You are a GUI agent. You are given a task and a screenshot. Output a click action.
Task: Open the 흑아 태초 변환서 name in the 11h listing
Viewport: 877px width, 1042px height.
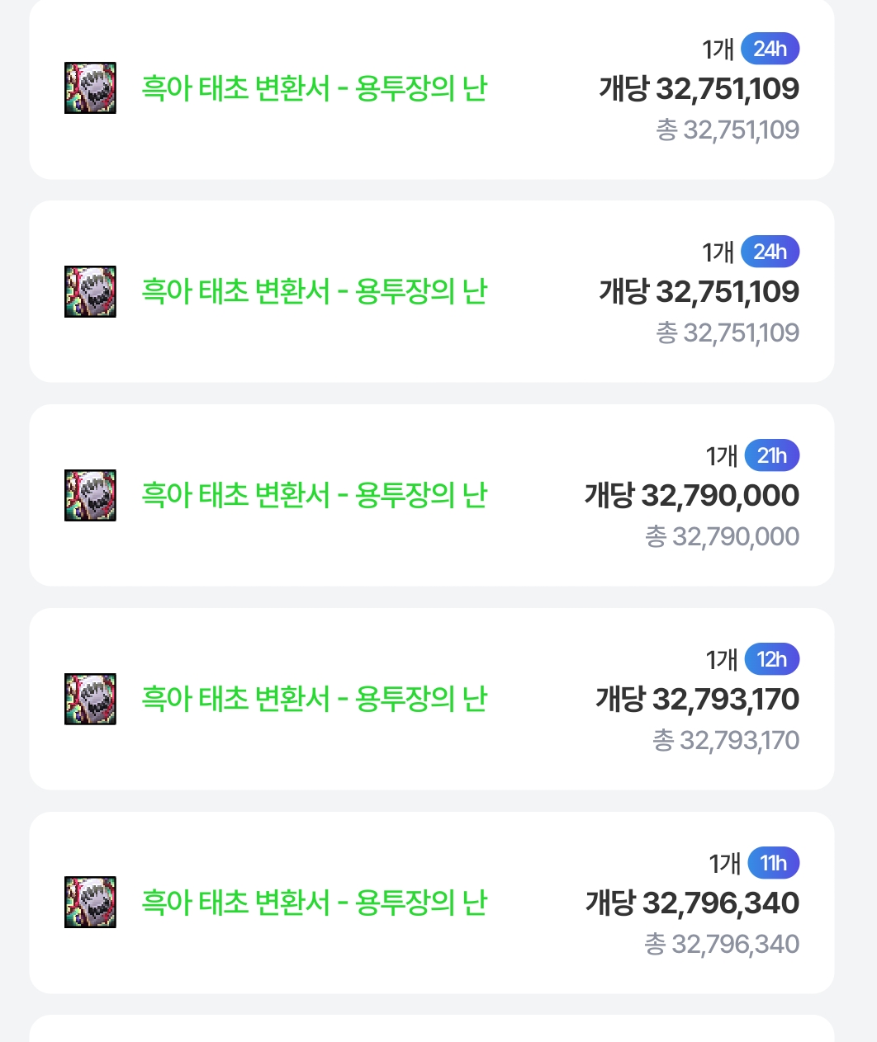[314, 903]
